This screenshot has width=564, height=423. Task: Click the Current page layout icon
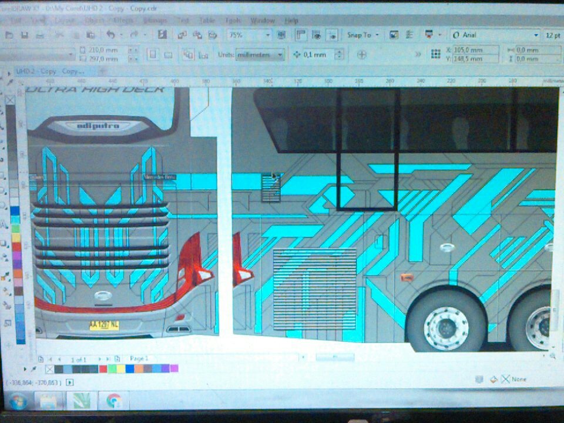[x=203, y=55]
